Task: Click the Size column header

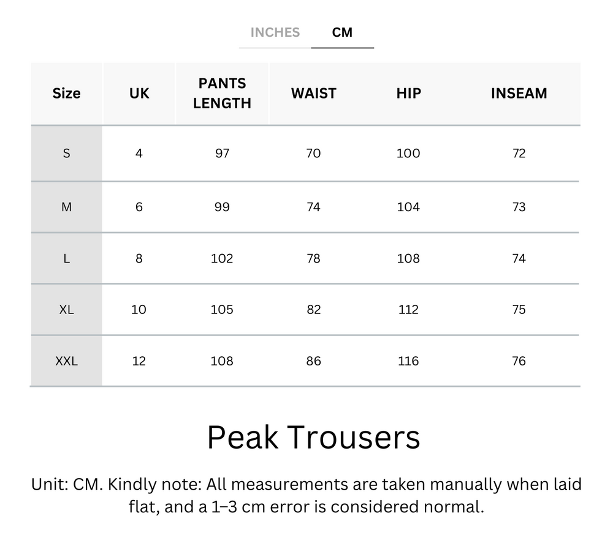Action: tap(66, 93)
